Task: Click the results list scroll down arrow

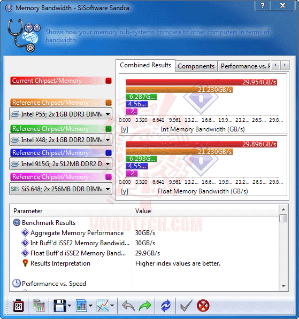Action: 283,286
